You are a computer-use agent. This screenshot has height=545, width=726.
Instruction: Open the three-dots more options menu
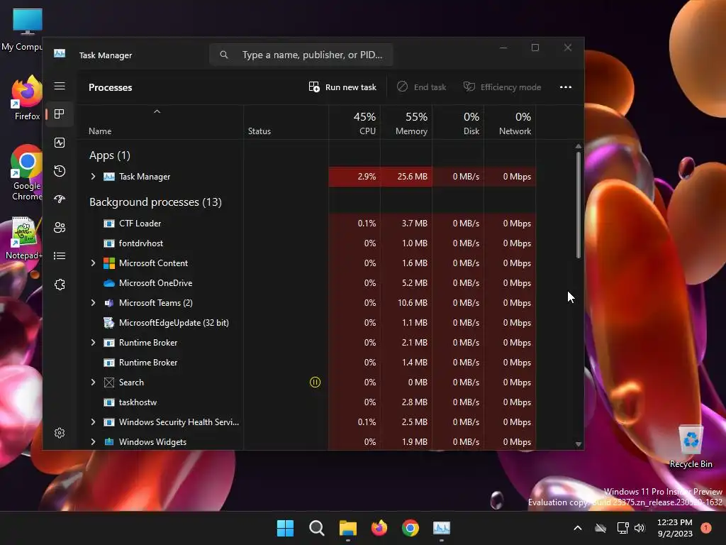(565, 87)
